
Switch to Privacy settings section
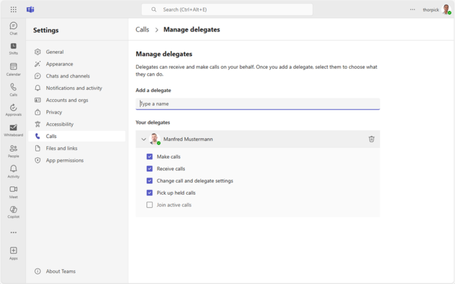tap(54, 112)
